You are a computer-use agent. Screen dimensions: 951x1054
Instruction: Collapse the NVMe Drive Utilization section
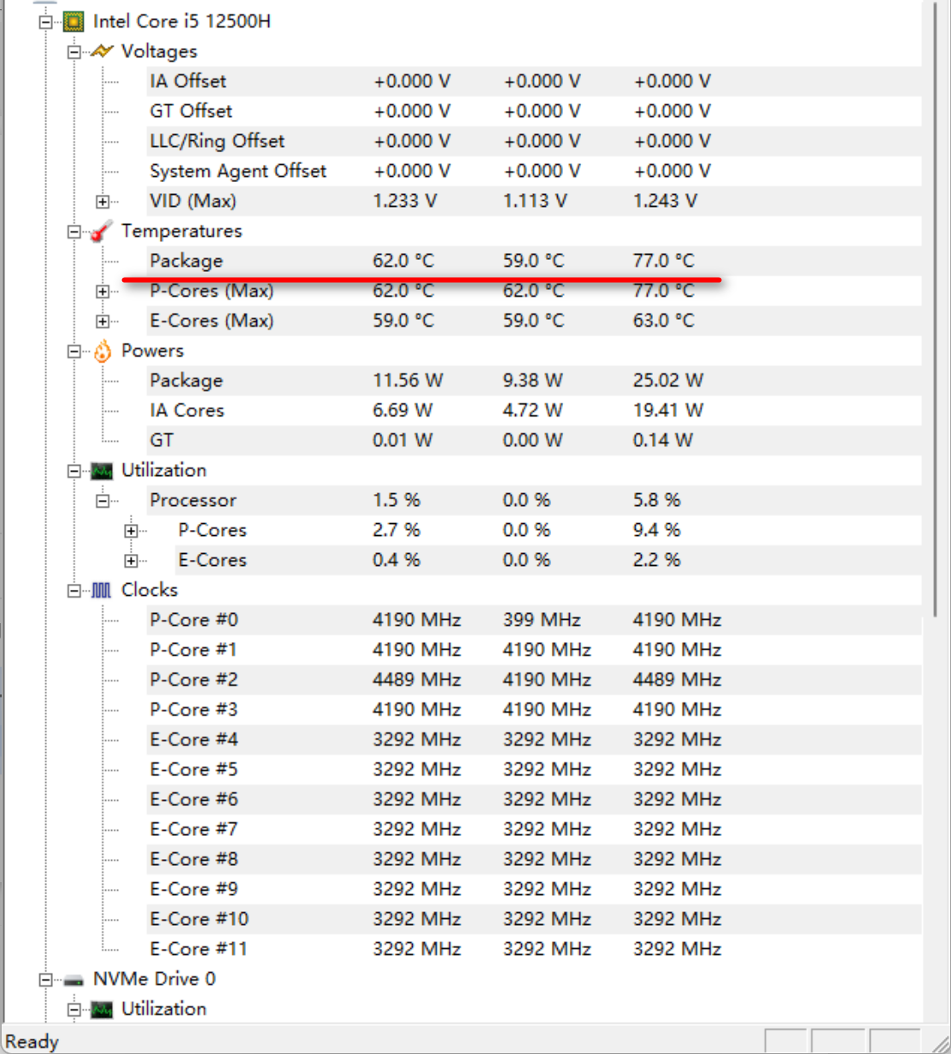pos(74,1010)
